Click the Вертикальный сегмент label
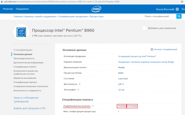This screenshot has width=185, height=115. 75,67
